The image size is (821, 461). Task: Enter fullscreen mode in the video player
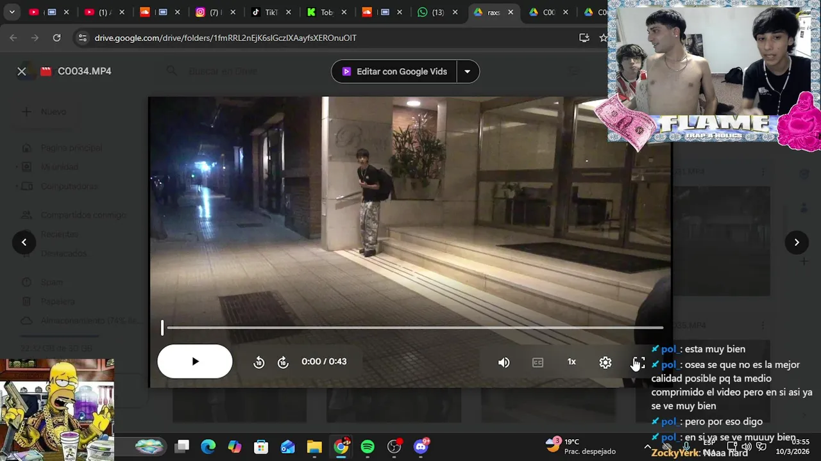(x=639, y=362)
